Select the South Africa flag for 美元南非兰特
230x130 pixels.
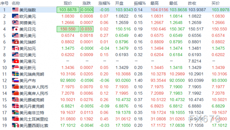15,112
